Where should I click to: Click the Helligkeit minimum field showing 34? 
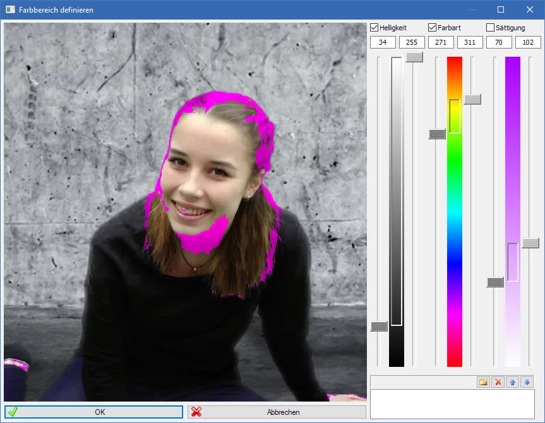[x=383, y=42]
